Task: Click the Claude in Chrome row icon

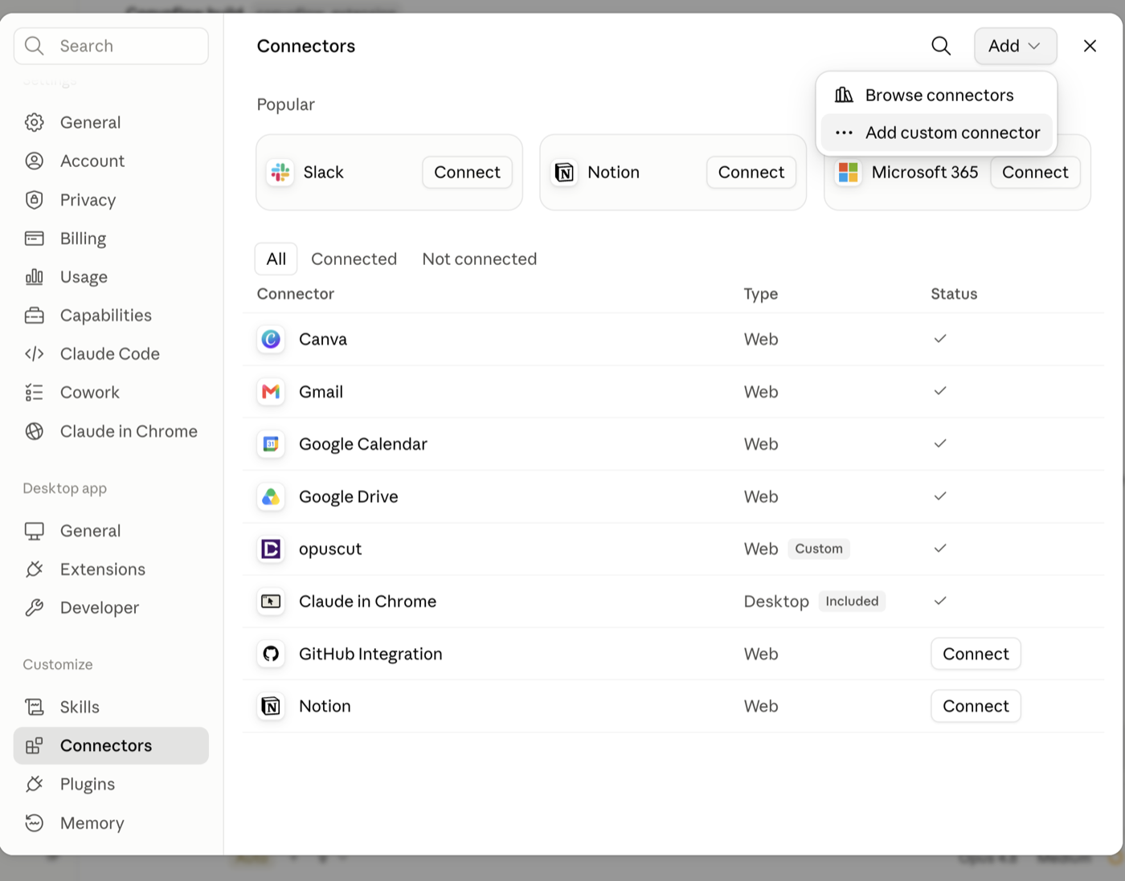Action: pyautogui.click(x=271, y=602)
